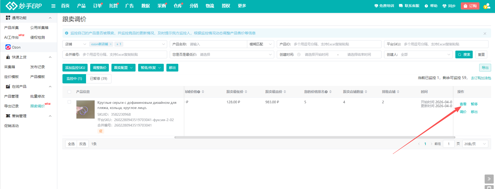Open the 店铺 store dropdown
495x189 pixels.
point(75,44)
